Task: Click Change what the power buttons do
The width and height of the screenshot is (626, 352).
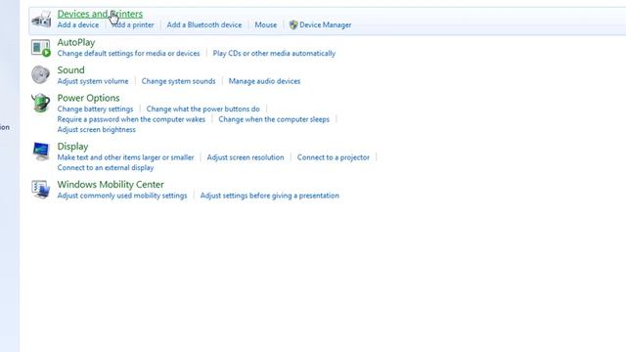Action: [x=202, y=109]
